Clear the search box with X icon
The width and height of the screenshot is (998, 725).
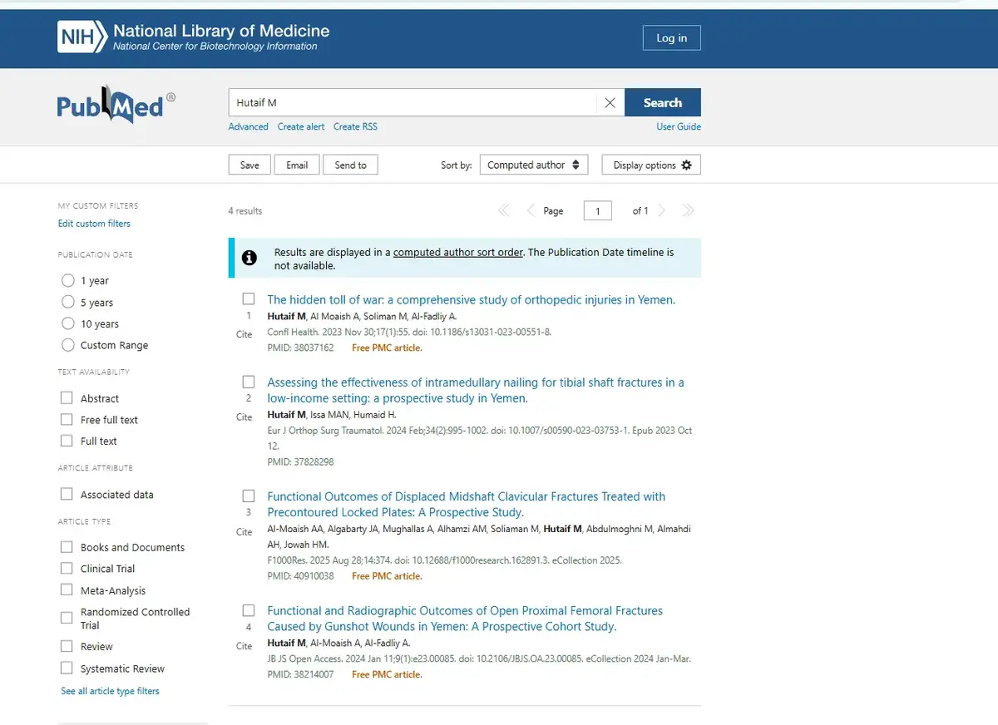point(610,103)
